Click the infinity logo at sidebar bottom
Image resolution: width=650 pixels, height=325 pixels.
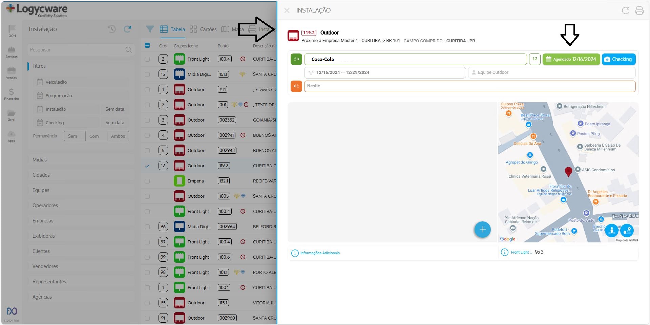point(12,311)
